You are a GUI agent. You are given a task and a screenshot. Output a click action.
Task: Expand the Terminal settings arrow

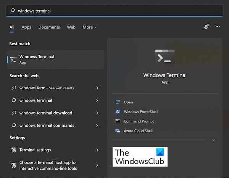coord(97,150)
